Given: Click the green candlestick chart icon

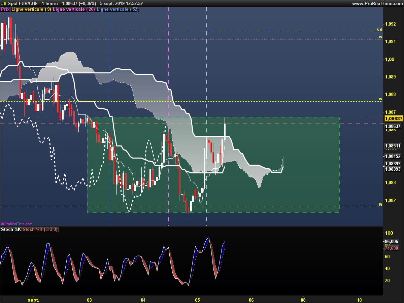Looking at the screenshot, I should pyautogui.click(x=4, y=3).
